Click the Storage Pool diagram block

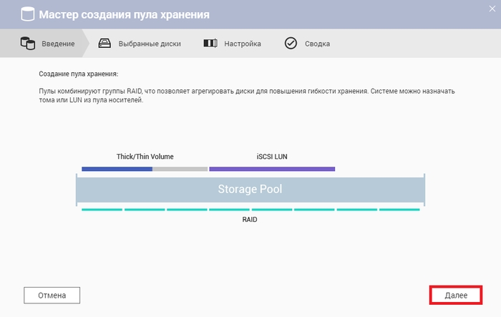point(250,190)
